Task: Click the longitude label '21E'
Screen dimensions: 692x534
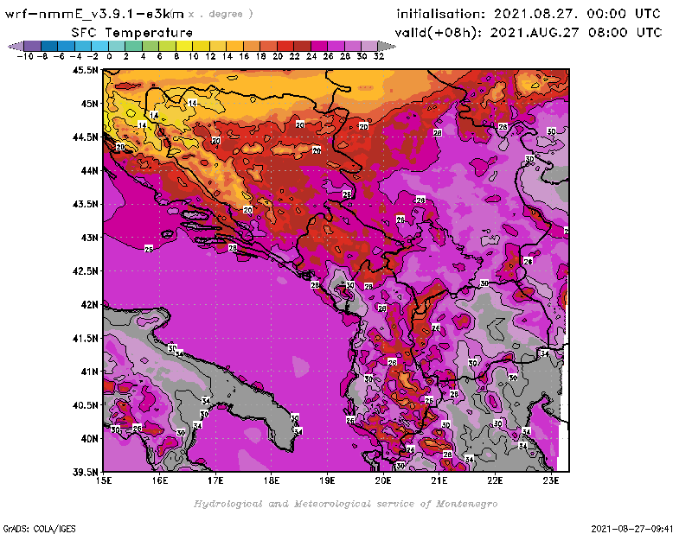Action: [x=439, y=480]
